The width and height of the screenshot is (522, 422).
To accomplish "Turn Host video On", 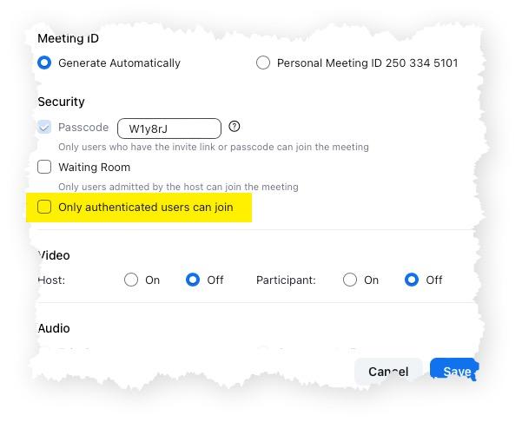I will click(131, 280).
